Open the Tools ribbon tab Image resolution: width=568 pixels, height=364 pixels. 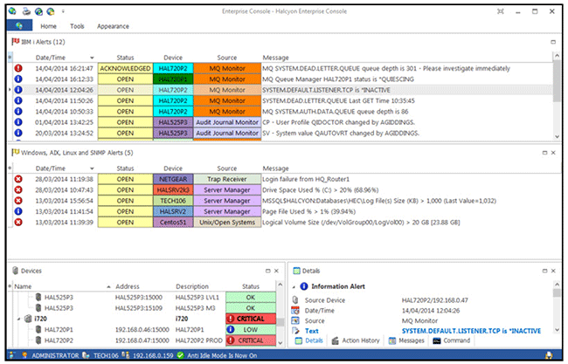point(77,26)
